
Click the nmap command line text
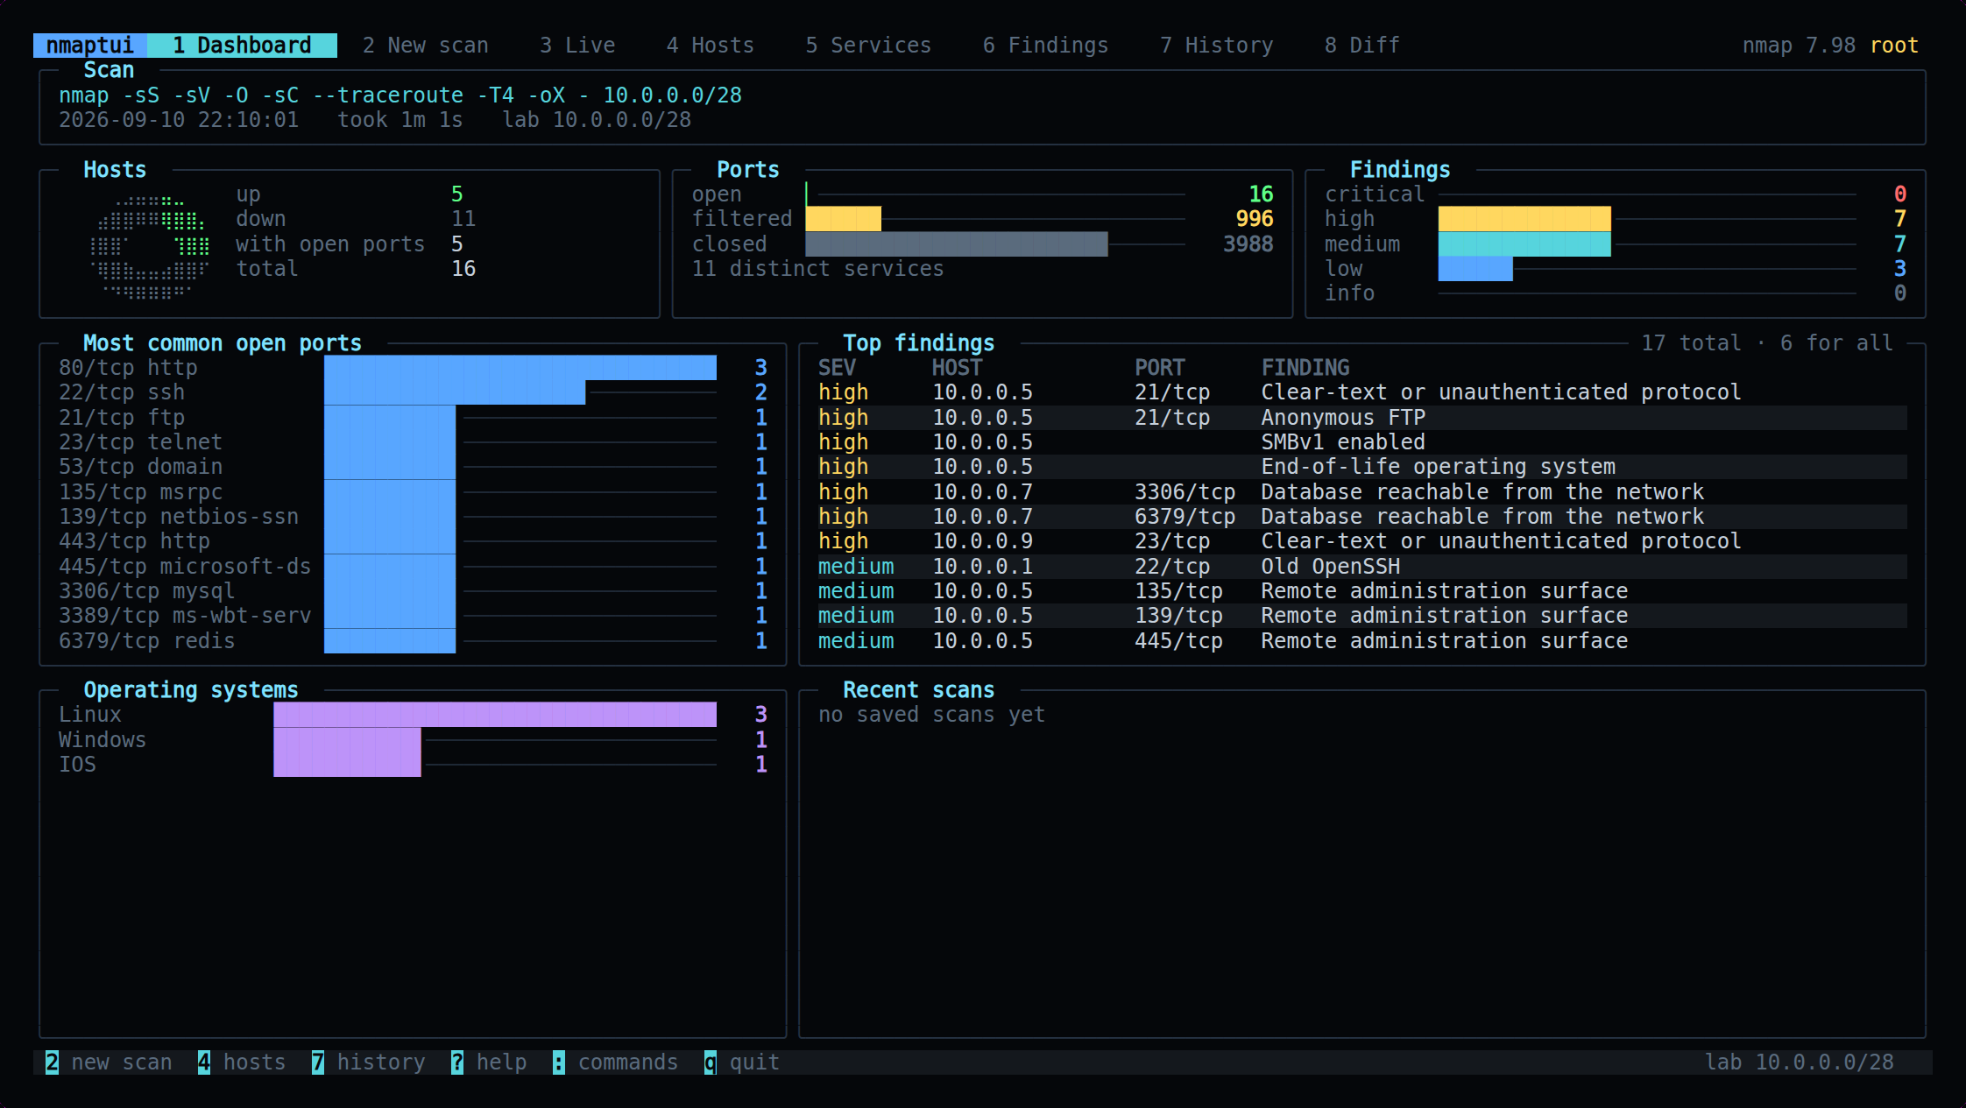[x=400, y=95]
